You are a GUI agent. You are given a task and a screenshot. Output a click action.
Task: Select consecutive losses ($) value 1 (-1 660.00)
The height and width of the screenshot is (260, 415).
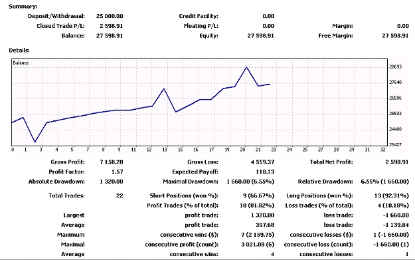[x=391, y=235]
